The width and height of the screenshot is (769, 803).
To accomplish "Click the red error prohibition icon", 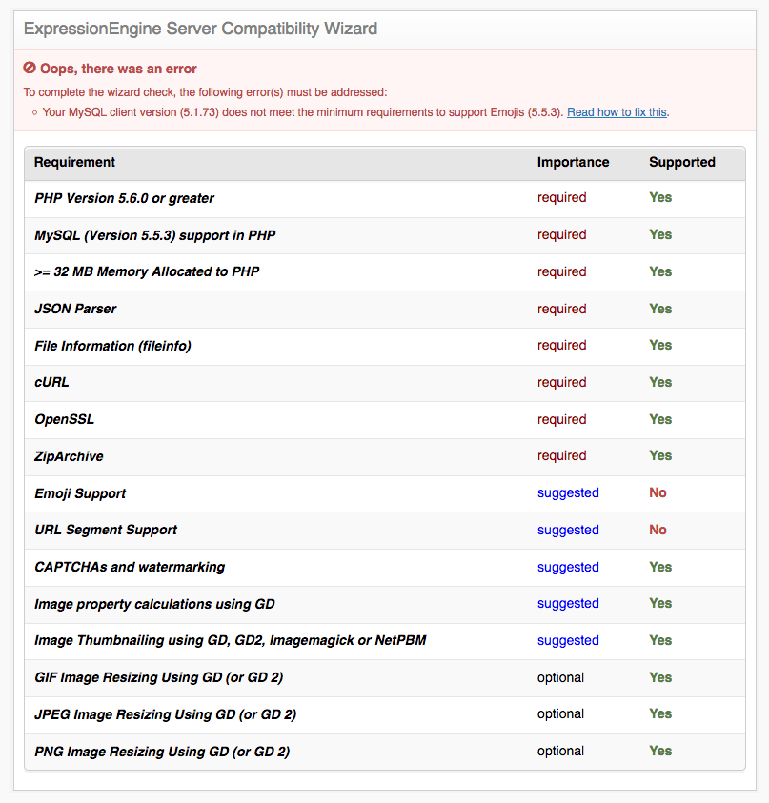I will coord(29,69).
